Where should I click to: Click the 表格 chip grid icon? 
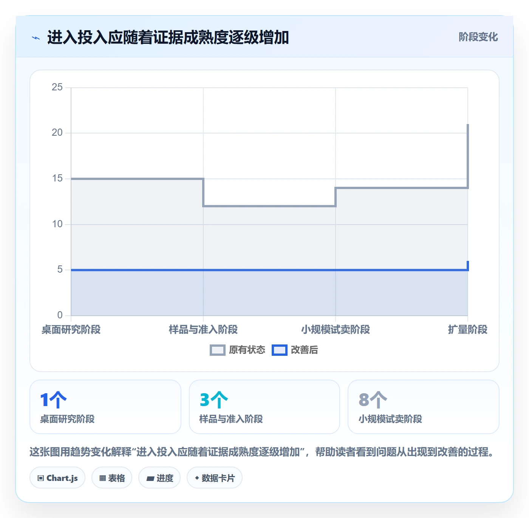click(x=102, y=478)
